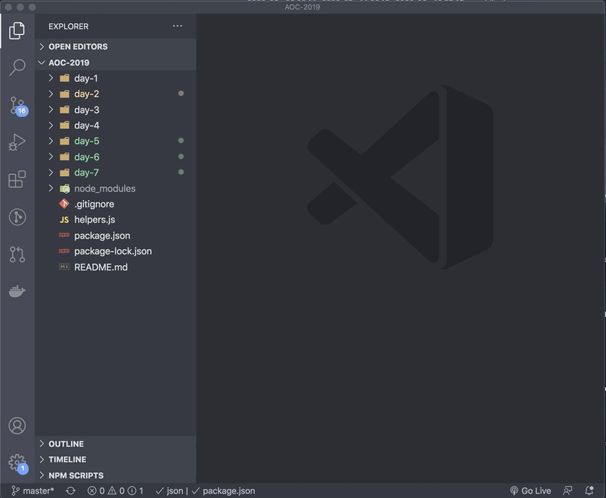Screen dimensions: 606x498
Task: Open the Run and Debug view
Action: [17, 142]
